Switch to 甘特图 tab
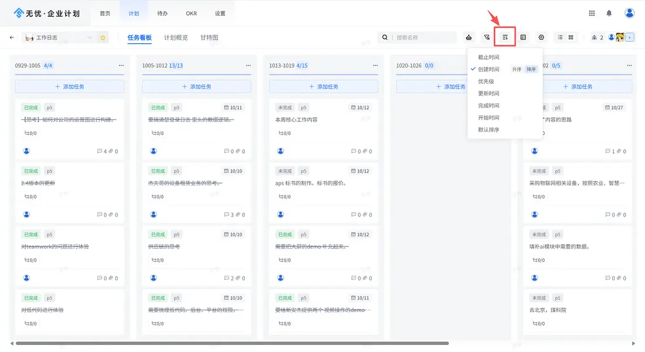The image size is (645, 352). [209, 38]
